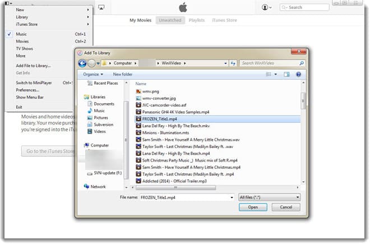This screenshot has width=370, height=244.
Task: Toggle the preview pane icon
Action: pos(286,75)
